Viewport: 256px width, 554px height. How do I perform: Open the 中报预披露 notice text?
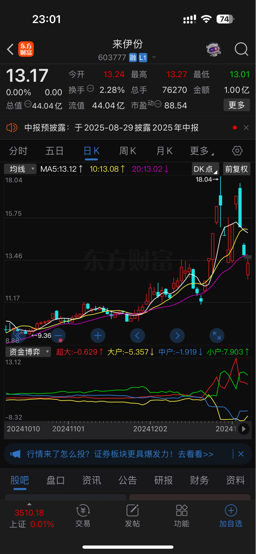pyautogui.click(x=112, y=127)
